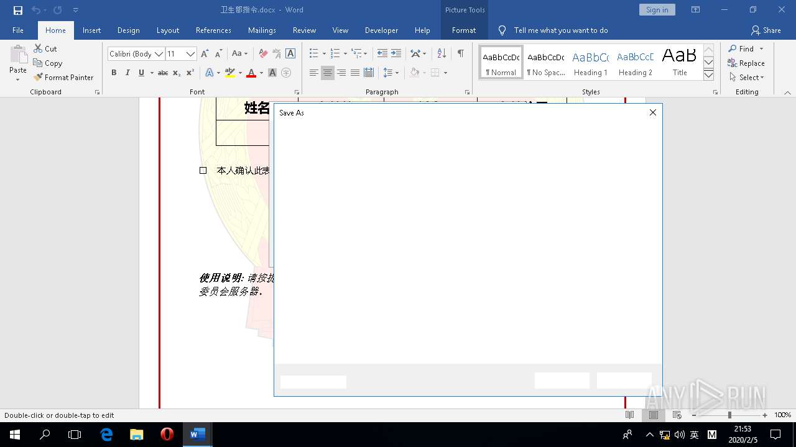Screen dimensions: 796x447
Task: Toggle center alignment
Action: (x=328, y=73)
